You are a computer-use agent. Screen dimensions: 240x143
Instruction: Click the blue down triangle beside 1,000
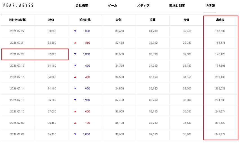pos(75,134)
